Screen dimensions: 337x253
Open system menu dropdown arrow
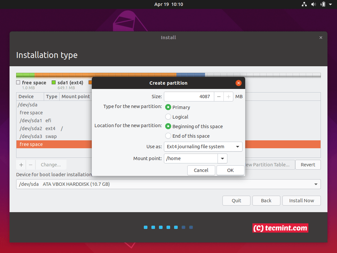pos(330,4)
